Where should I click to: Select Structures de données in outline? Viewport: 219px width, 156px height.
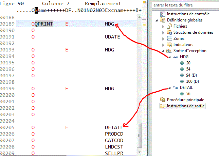[x=193, y=32]
